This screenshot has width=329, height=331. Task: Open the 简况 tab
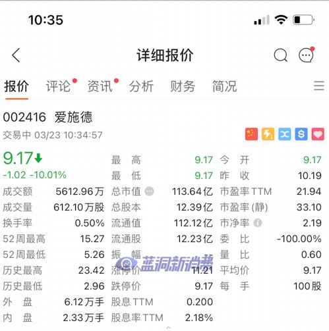(224, 86)
